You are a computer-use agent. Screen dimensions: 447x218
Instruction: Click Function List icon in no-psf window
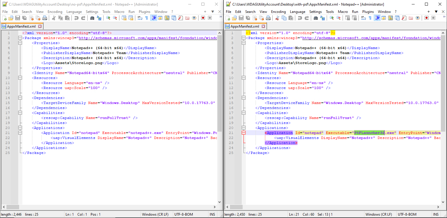pyautogui.click(x=181, y=18)
